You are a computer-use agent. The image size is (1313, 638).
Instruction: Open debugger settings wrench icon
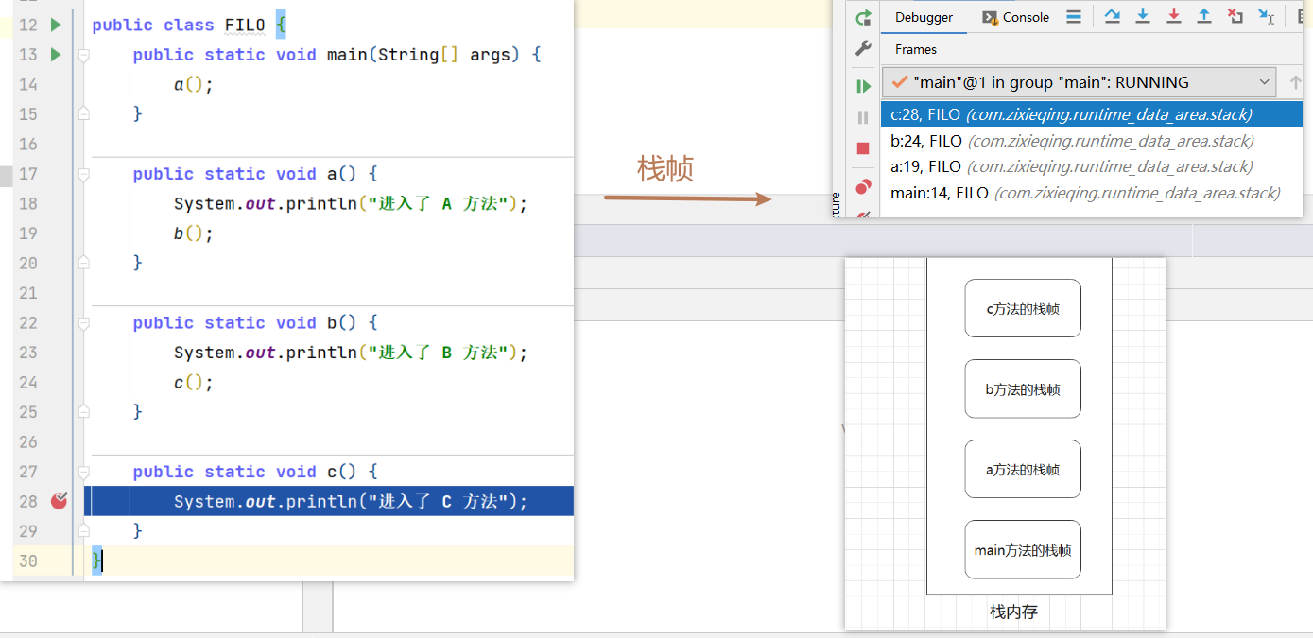pos(863,49)
